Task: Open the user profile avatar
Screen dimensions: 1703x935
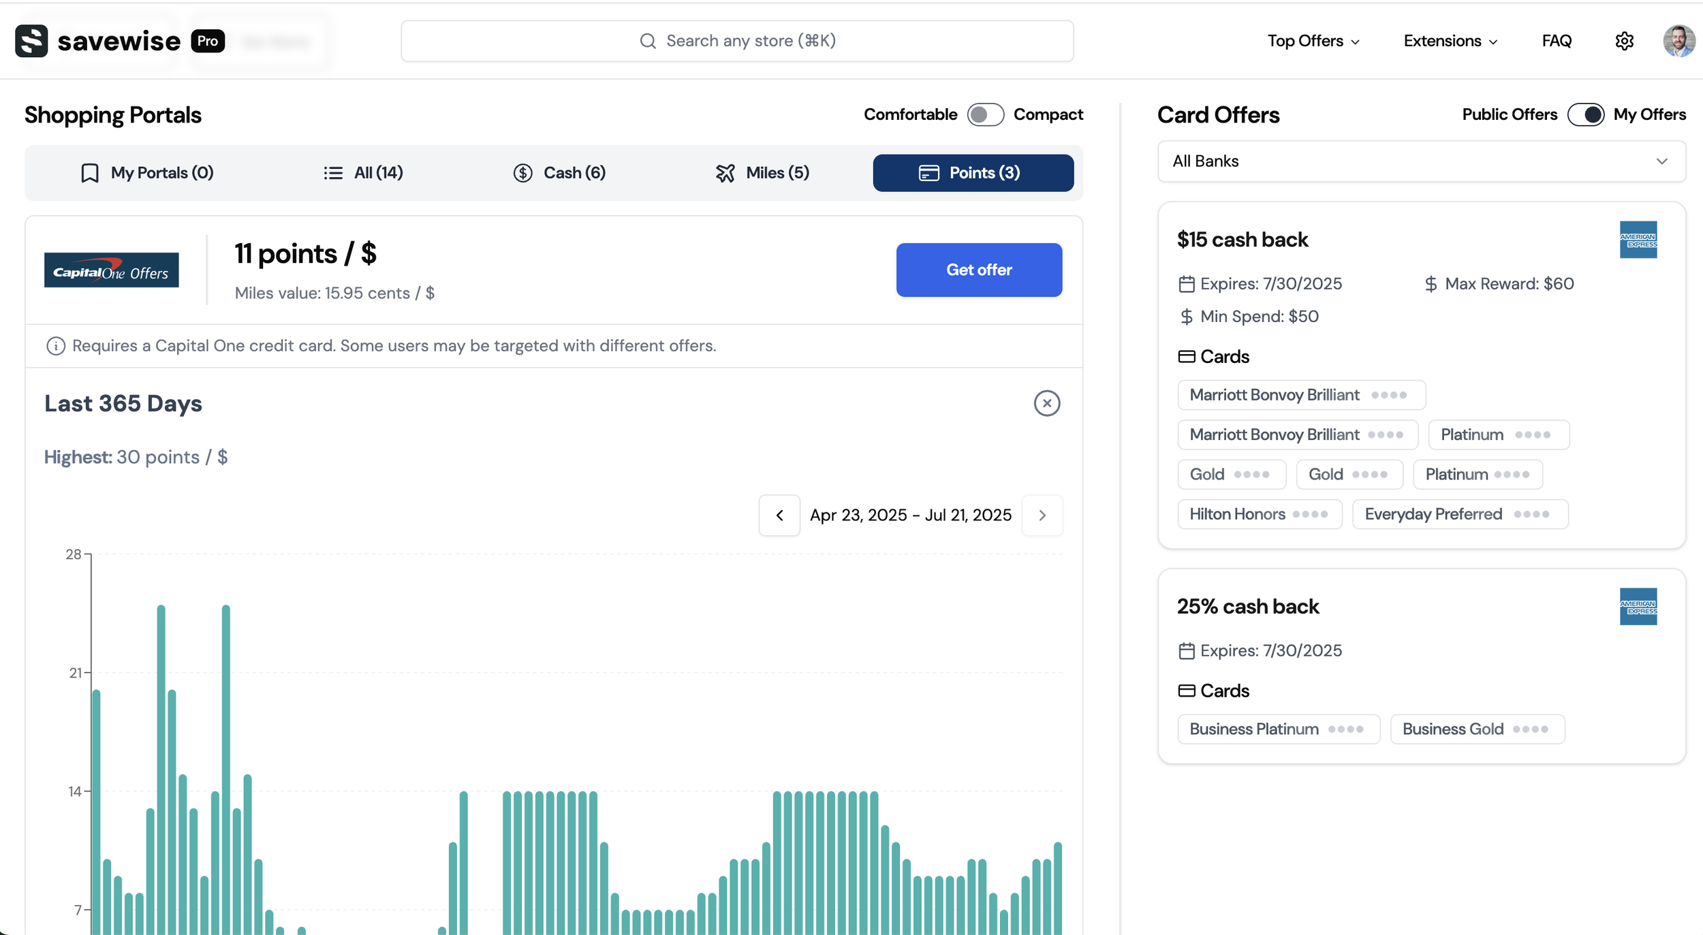Action: click(x=1678, y=41)
